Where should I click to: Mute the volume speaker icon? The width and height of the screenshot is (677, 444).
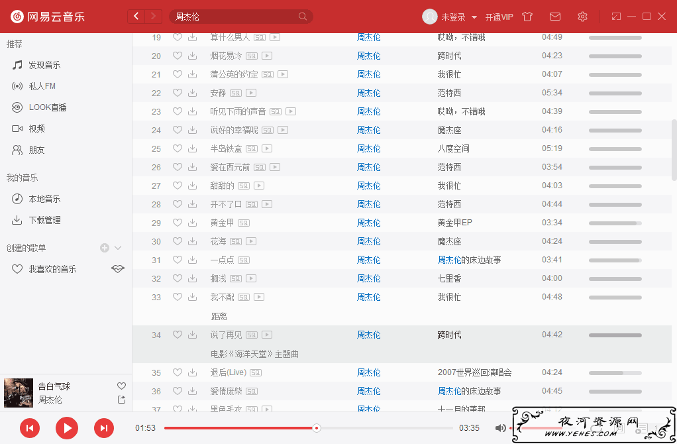point(500,428)
